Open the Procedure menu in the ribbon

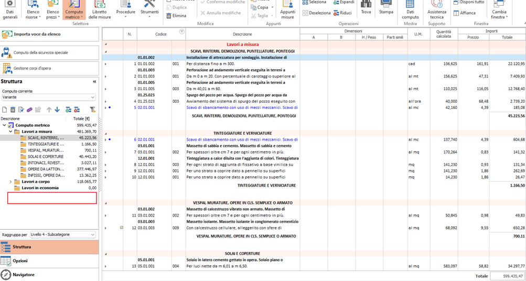click(x=125, y=10)
